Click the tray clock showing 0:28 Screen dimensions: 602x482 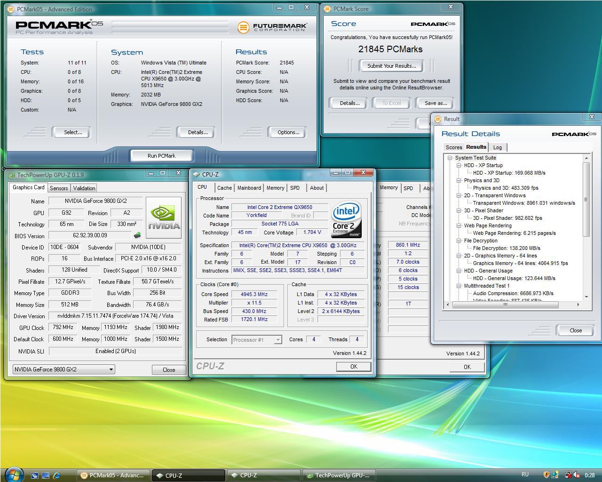(589, 475)
